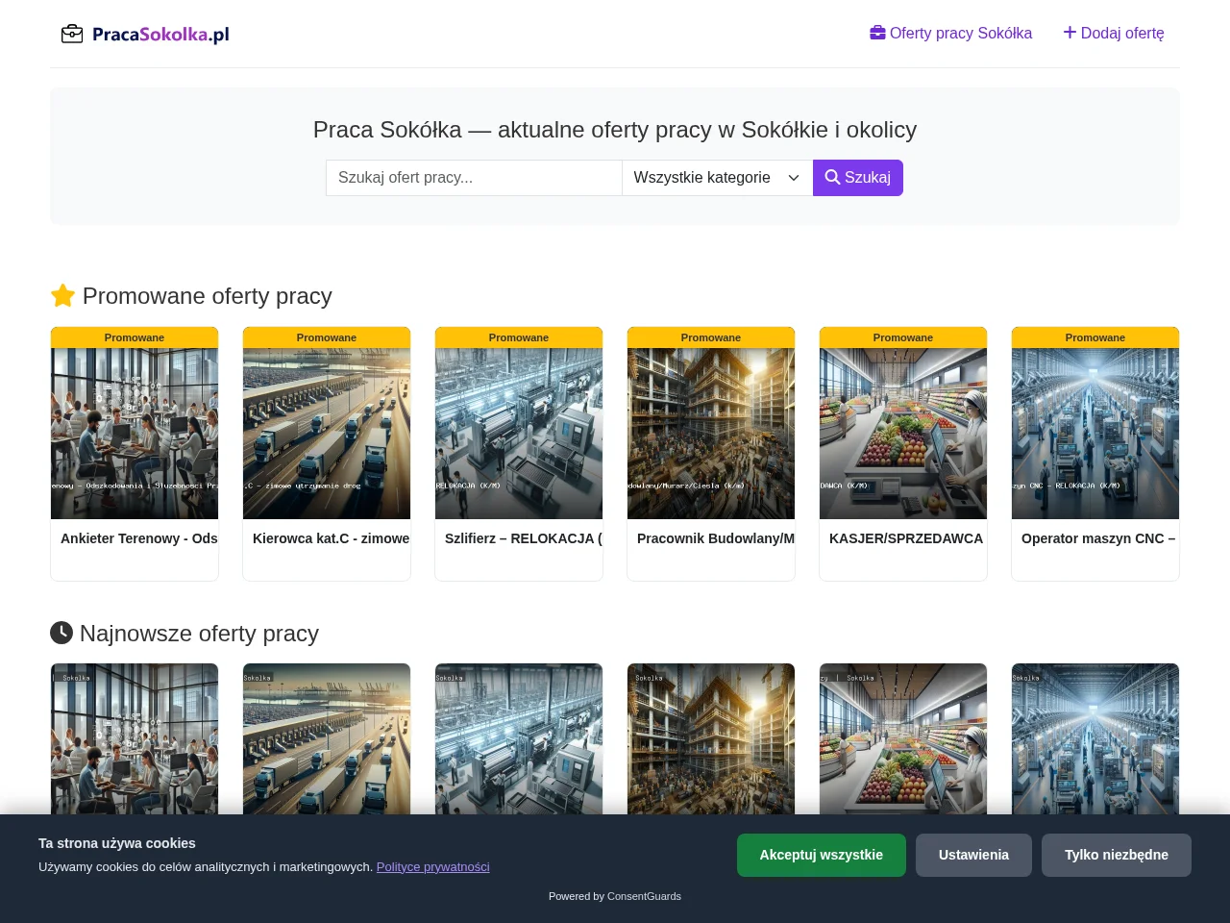Open the Operator maszyn CNC offer title
This screenshot has width=1230, height=923.
(x=1098, y=538)
